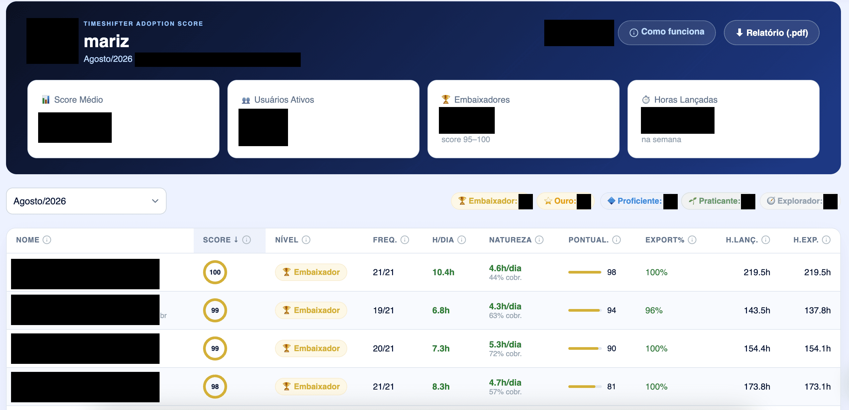This screenshot has height=410, width=849.
Task: Click the Embaixador badge in the 7.3h row
Action: pyautogui.click(x=311, y=348)
